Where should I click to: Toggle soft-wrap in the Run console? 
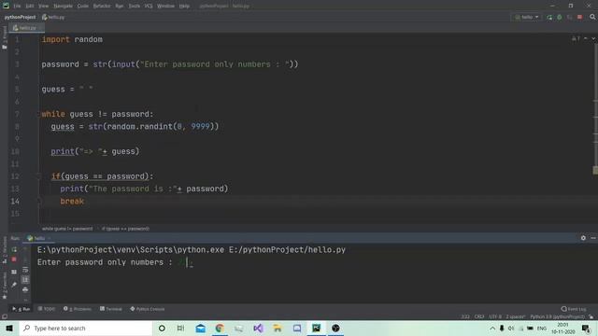tap(25, 270)
